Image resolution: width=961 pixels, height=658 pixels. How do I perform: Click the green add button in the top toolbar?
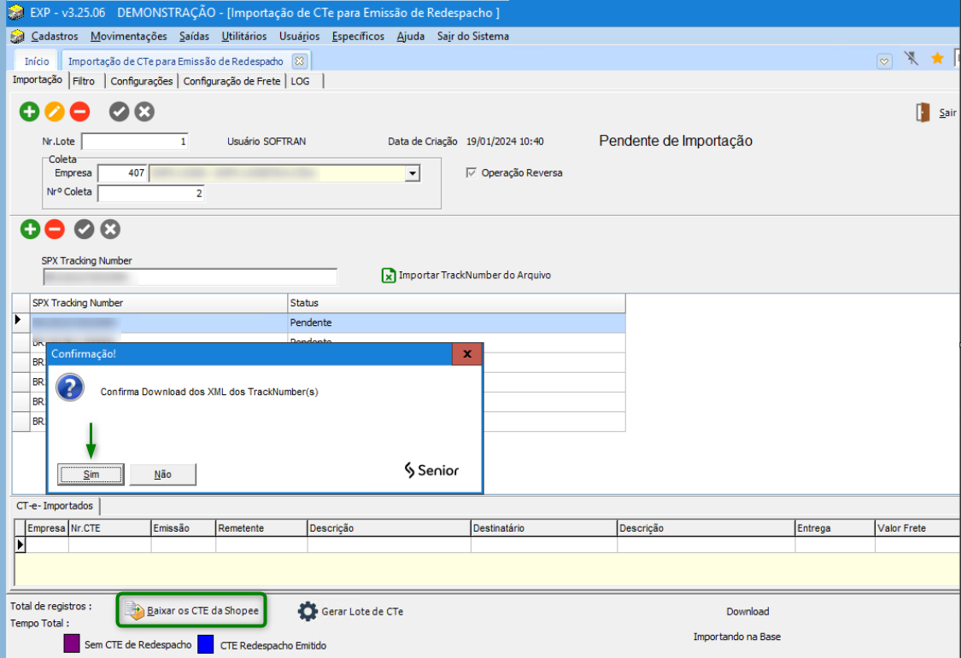[29, 112]
